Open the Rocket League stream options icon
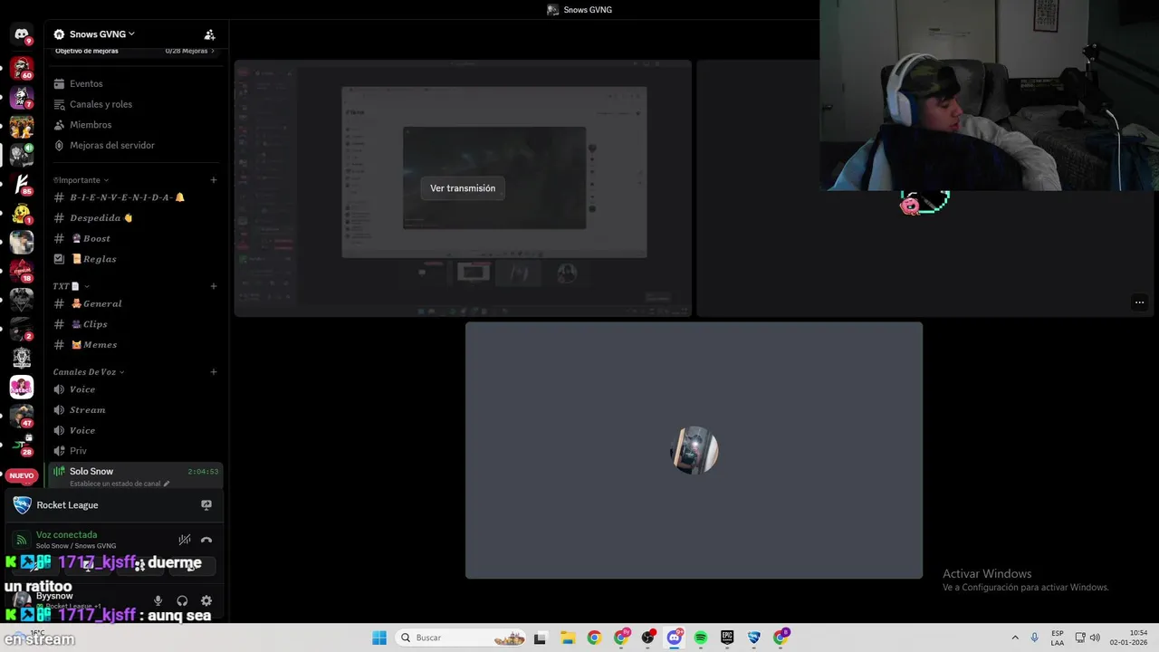This screenshot has height=652, width=1159. tap(206, 505)
